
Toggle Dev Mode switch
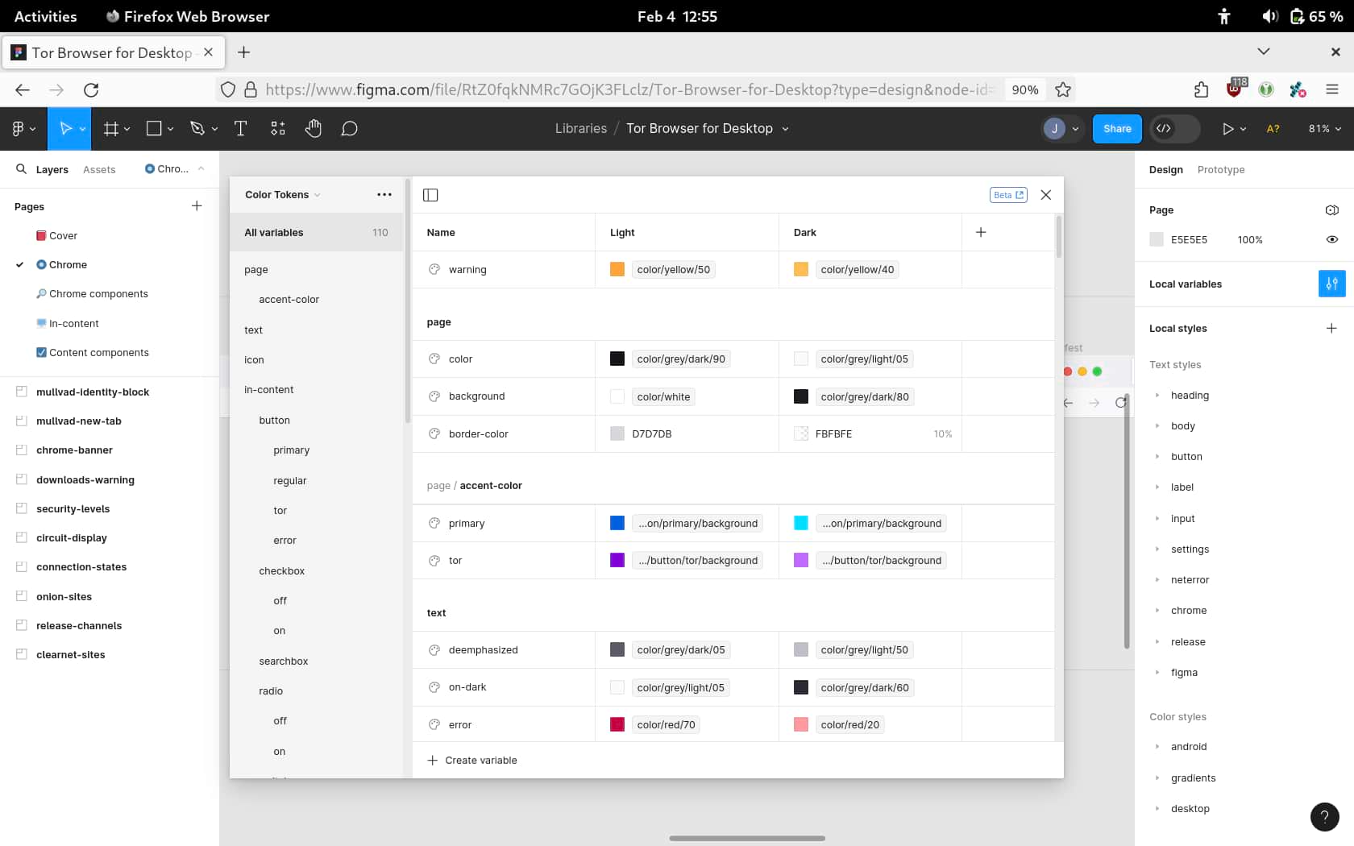pyautogui.click(x=1173, y=129)
